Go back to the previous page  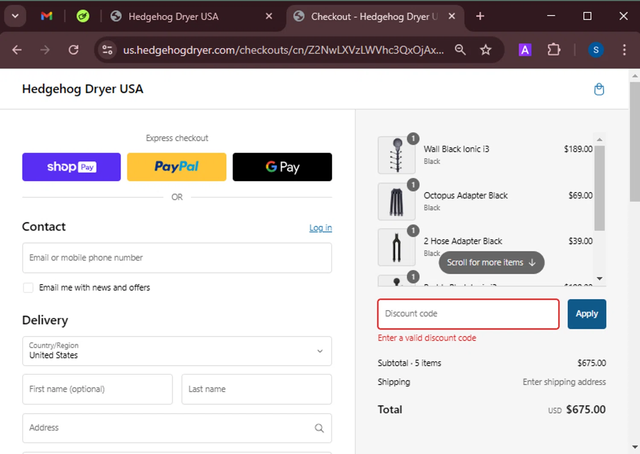pyautogui.click(x=17, y=50)
